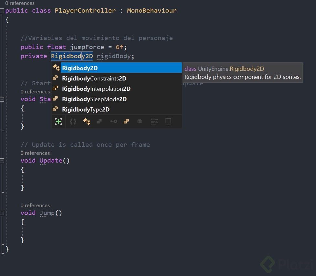Click the 6f value in jumpForce line

pos(119,47)
